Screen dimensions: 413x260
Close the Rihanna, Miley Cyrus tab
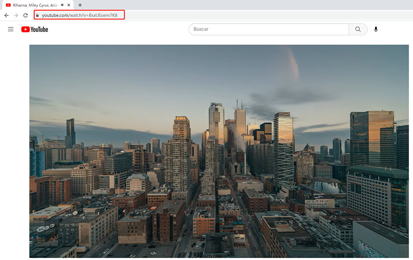(69, 5)
